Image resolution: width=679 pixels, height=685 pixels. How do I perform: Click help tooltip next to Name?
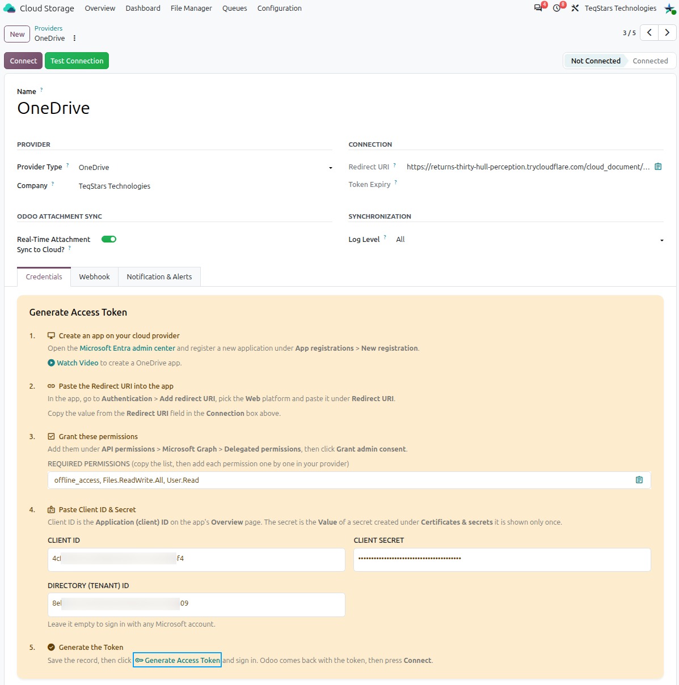tap(41, 90)
